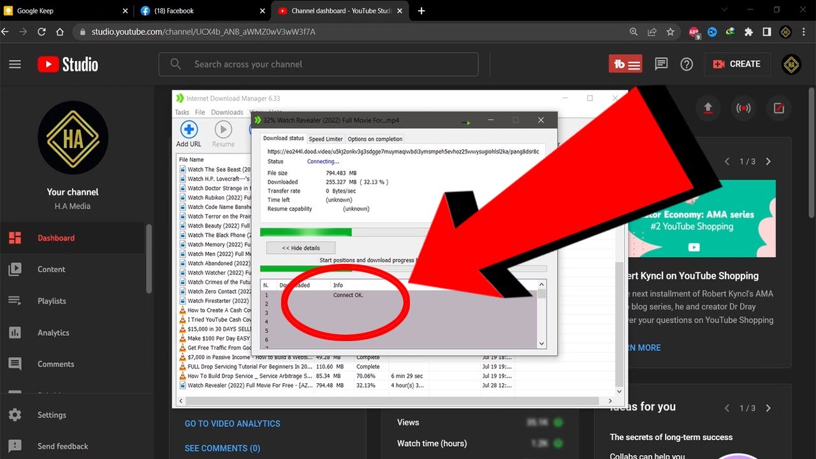Click the go live broadcast icon

pos(743,108)
